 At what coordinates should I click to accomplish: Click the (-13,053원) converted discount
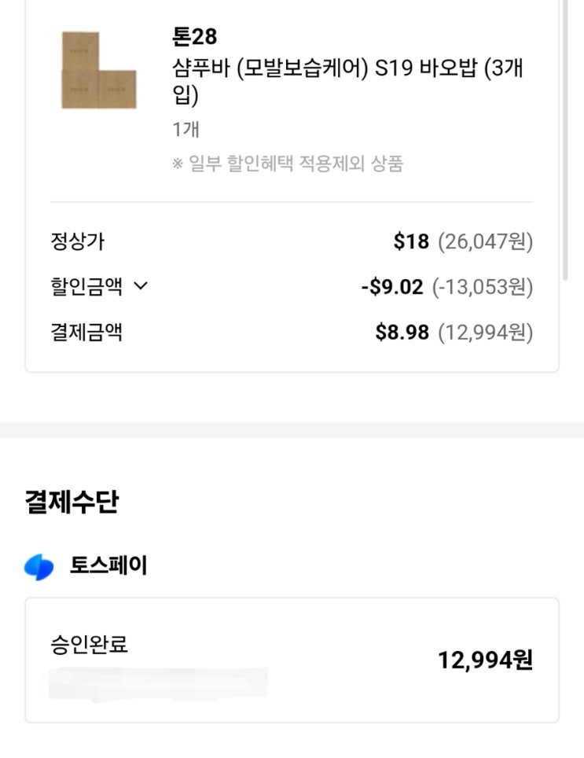tap(483, 287)
